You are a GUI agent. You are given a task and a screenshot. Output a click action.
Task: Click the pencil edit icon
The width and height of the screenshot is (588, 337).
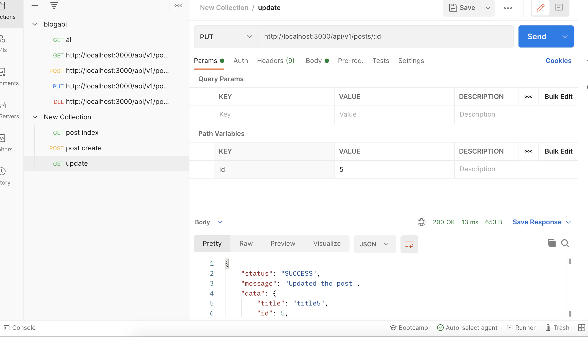pyautogui.click(x=540, y=8)
